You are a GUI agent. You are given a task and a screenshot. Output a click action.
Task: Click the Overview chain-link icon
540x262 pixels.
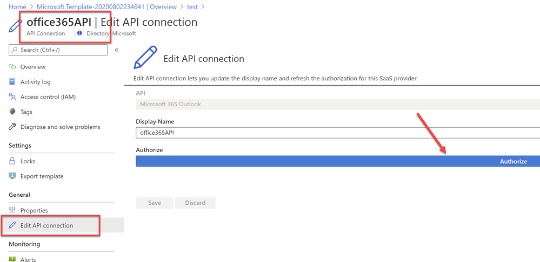(x=12, y=67)
